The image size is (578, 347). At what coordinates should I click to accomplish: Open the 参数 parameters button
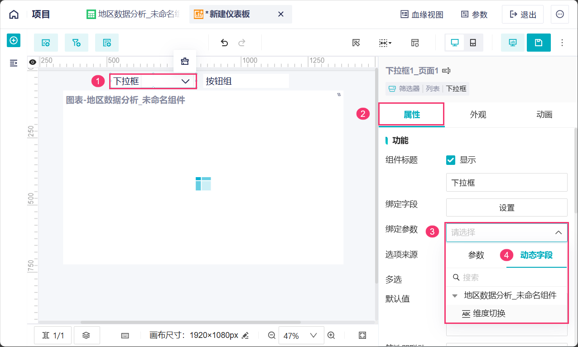coord(474,14)
